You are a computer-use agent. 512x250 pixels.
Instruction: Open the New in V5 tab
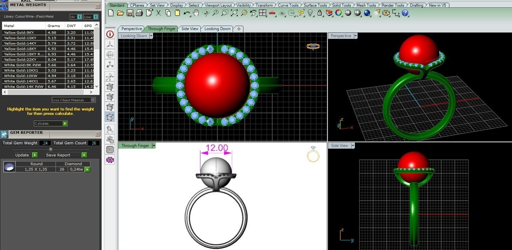point(438,5)
